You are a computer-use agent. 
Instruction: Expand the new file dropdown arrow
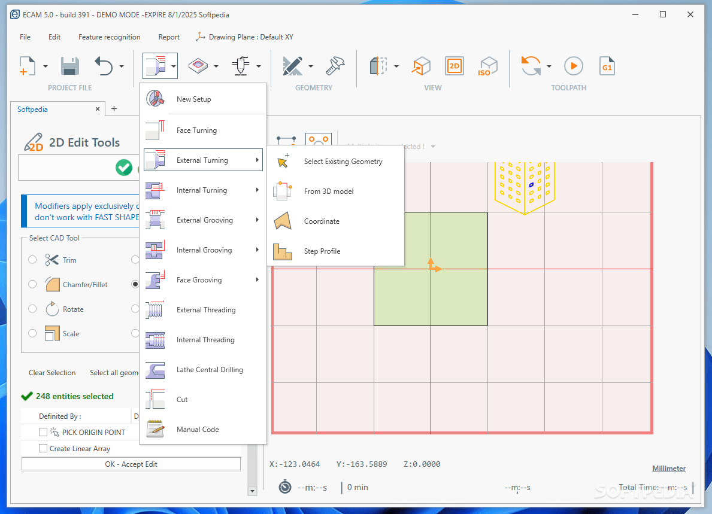click(46, 66)
